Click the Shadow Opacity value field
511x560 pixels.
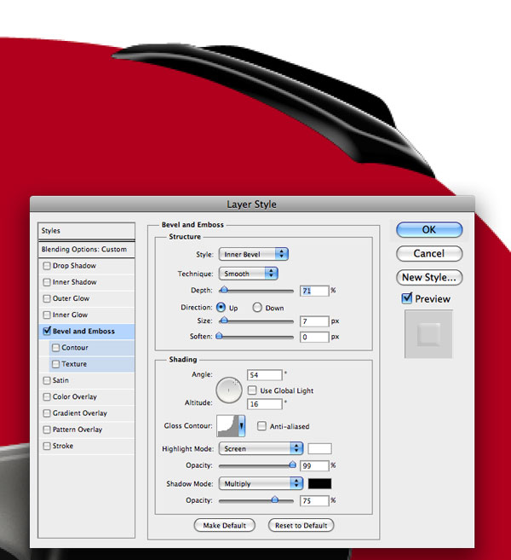tap(314, 500)
